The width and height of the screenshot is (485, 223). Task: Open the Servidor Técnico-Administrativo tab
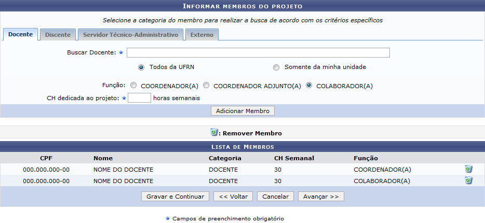[130, 35]
